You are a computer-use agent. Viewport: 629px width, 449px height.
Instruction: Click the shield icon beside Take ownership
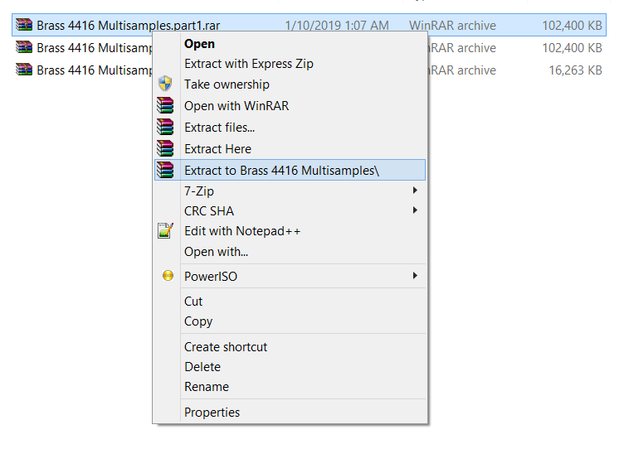point(165,84)
